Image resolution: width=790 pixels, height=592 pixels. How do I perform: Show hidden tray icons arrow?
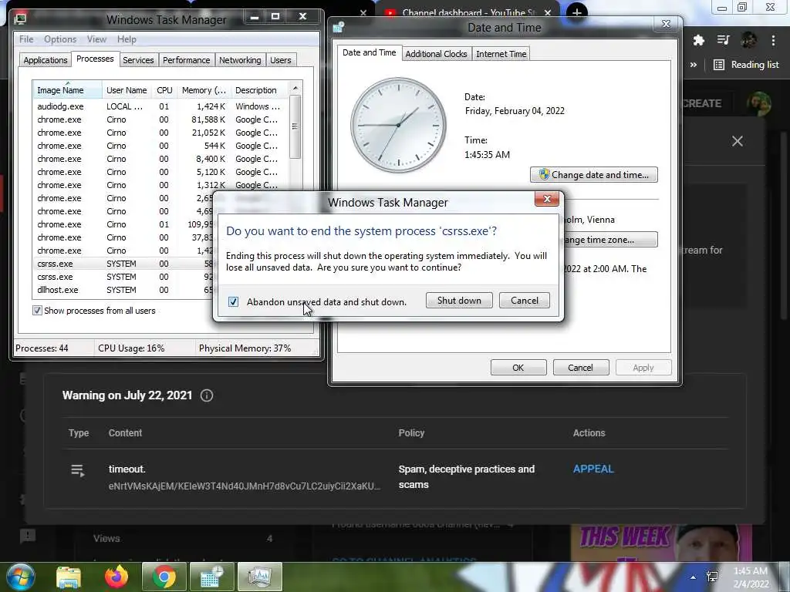click(694, 577)
